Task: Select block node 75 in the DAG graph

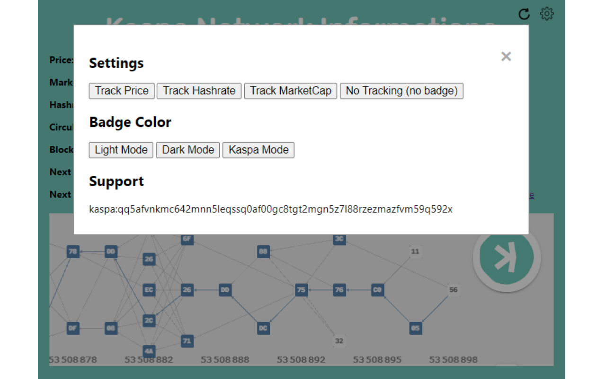Action: click(x=301, y=290)
